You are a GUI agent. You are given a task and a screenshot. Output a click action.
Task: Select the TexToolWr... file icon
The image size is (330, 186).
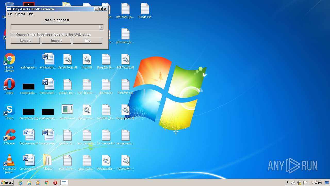(125, 163)
